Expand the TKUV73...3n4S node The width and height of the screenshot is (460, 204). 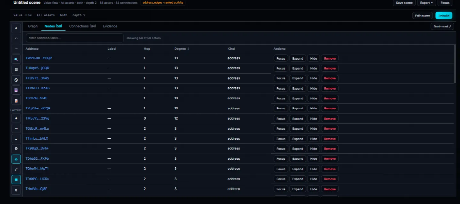coord(298,78)
